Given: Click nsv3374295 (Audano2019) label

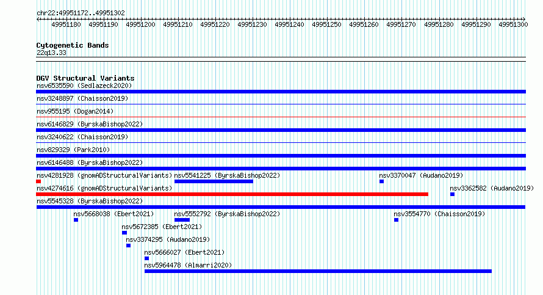Looking at the screenshot, I should [x=168, y=239].
